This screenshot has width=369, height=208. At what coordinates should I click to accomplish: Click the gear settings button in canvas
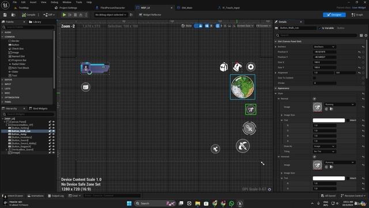[251, 67]
